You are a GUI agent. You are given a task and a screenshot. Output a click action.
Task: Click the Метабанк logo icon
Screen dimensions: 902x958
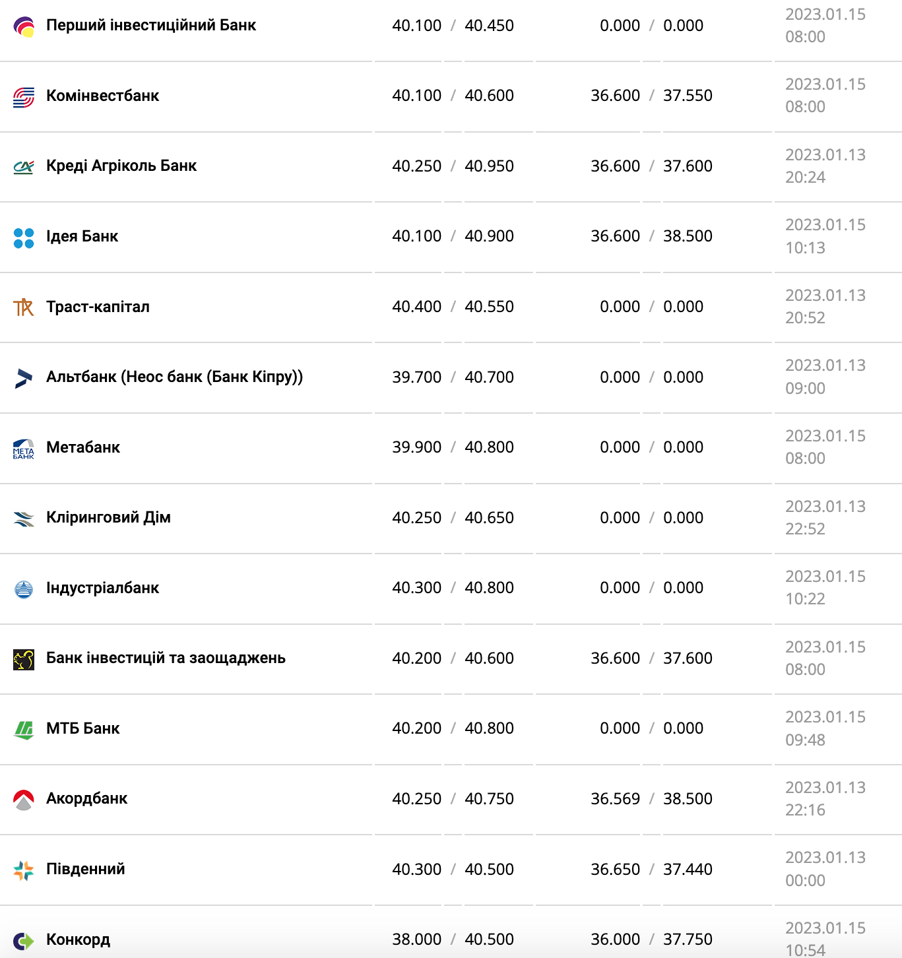[x=24, y=449]
